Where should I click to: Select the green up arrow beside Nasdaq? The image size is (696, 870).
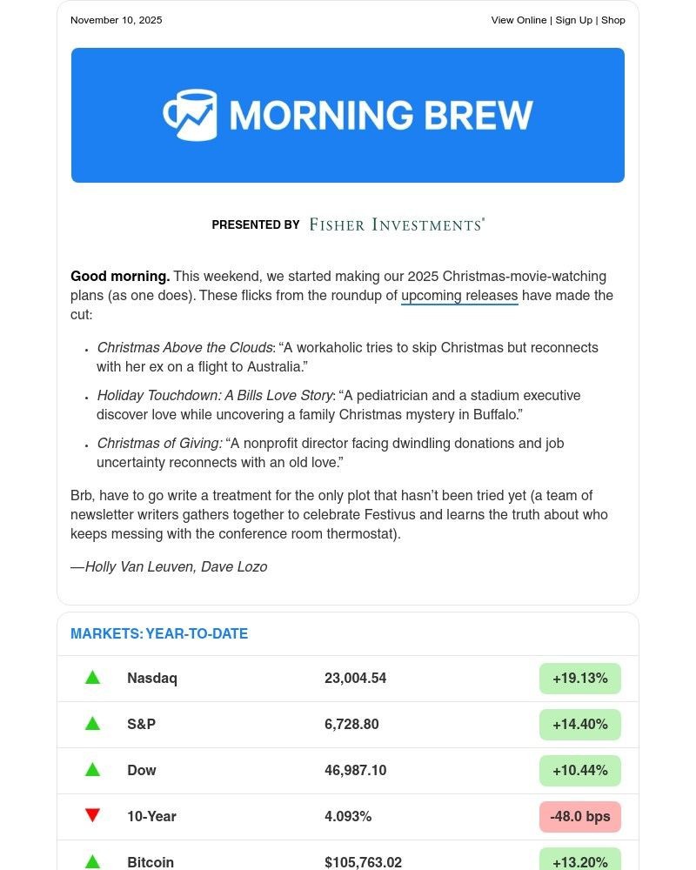[92, 677]
